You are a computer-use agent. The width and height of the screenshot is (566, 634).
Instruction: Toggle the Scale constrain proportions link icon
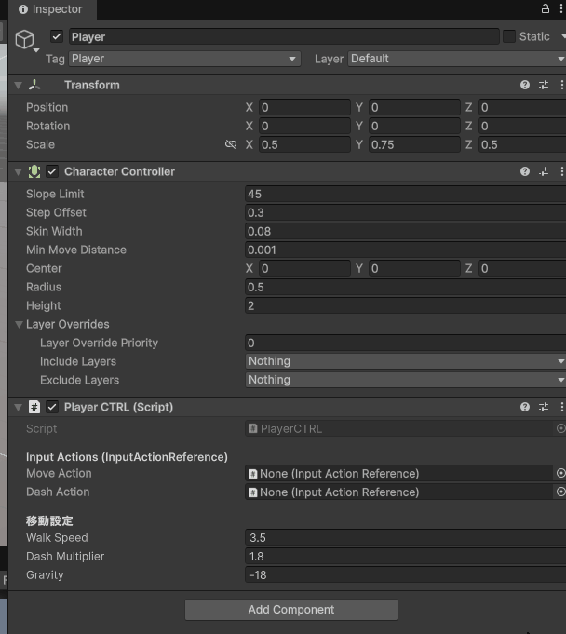point(231,145)
